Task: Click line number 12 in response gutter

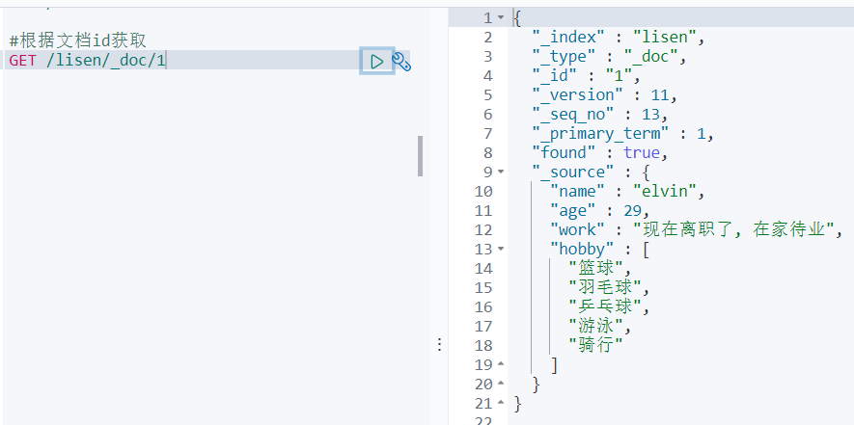Action: click(483, 230)
